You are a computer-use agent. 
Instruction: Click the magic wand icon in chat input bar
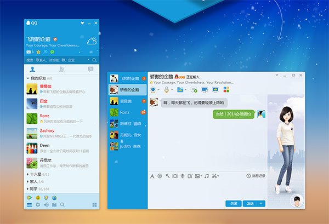point(167,176)
